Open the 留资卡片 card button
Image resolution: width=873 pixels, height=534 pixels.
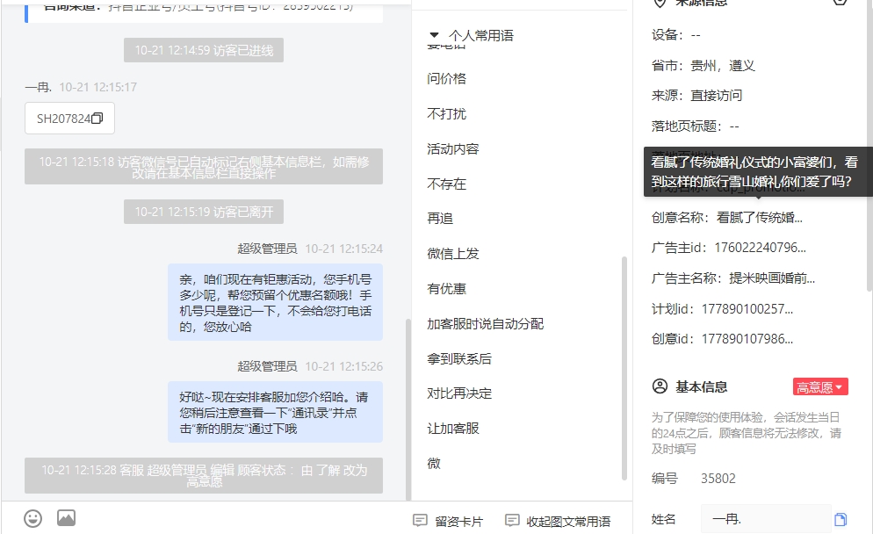pos(448,521)
